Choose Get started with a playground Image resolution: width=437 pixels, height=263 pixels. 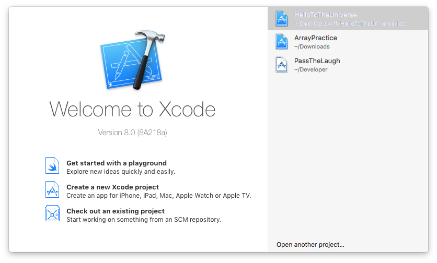click(117, 163)
